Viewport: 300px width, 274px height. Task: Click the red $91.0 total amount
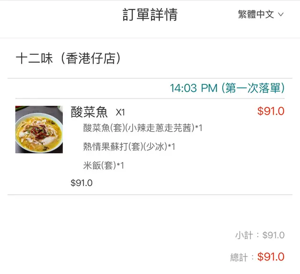(271, 257)
